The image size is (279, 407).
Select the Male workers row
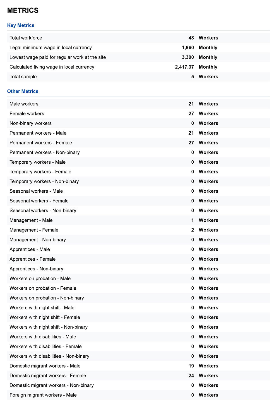pyautogui.click(x=138, y=104)
